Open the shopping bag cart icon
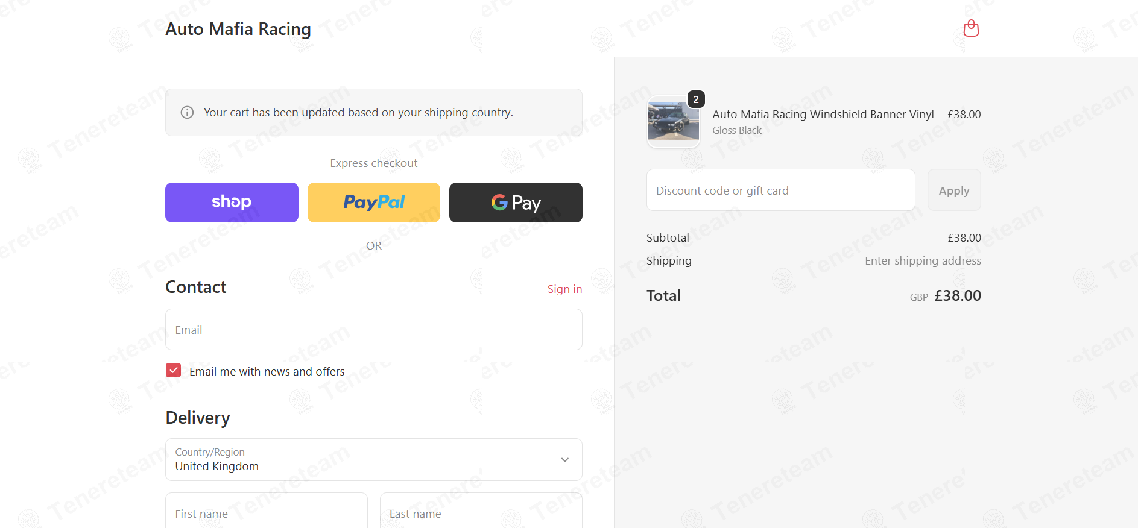Image resolution: width=1138 pixels, height=528 pixels. pyautogui.click(x=971, y=28)
